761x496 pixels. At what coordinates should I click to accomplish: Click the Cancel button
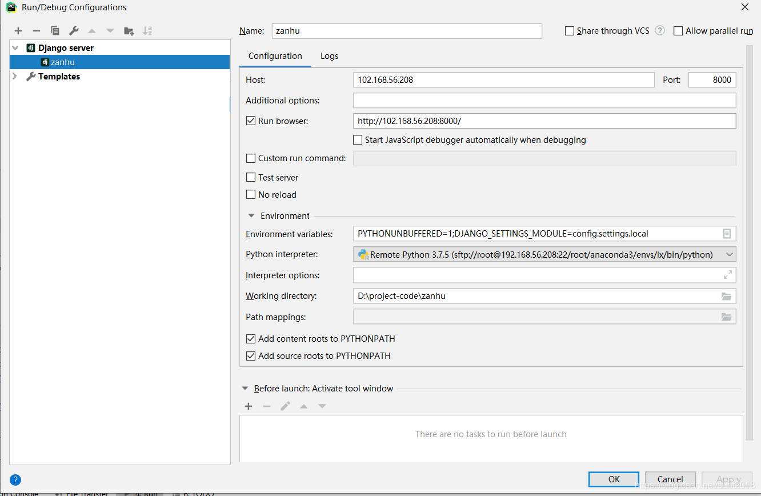pyautogui.click(x=670, y=479)
